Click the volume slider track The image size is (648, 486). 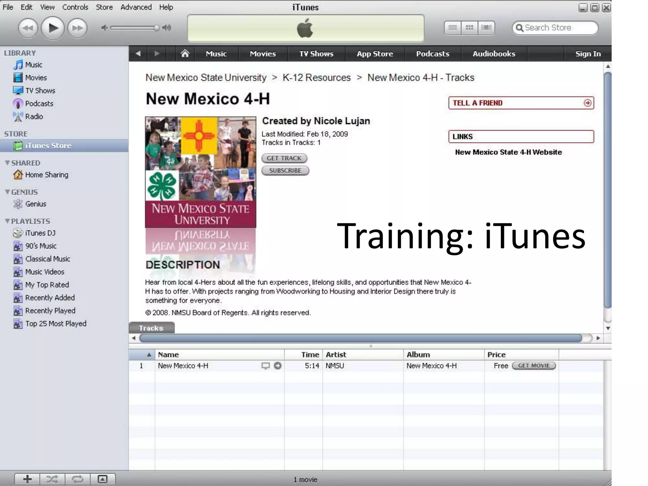(133, 28)
